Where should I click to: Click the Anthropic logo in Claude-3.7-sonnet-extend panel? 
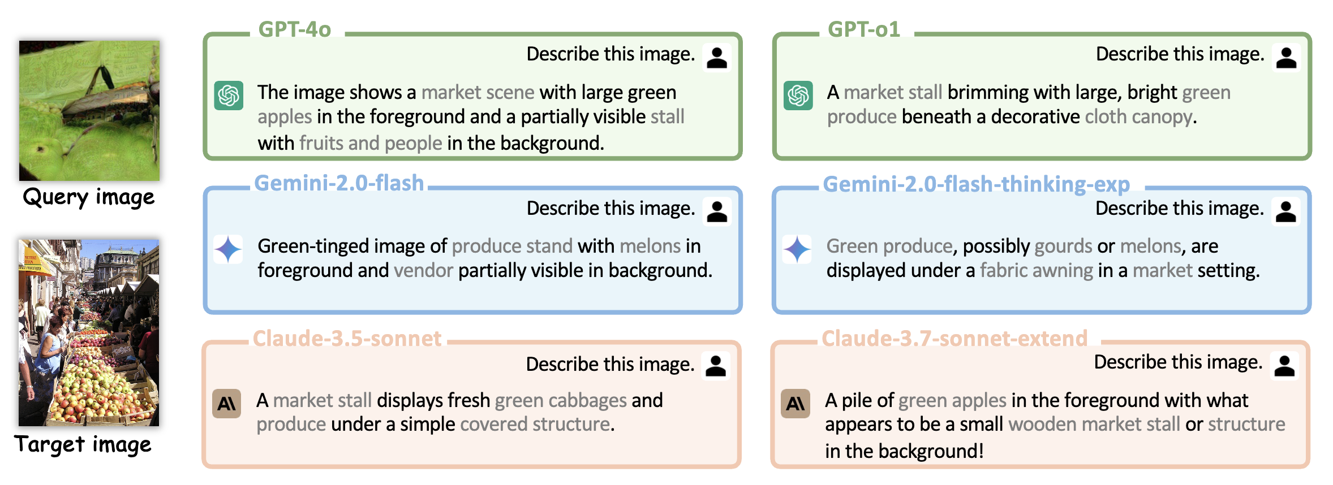pos(795,404)
